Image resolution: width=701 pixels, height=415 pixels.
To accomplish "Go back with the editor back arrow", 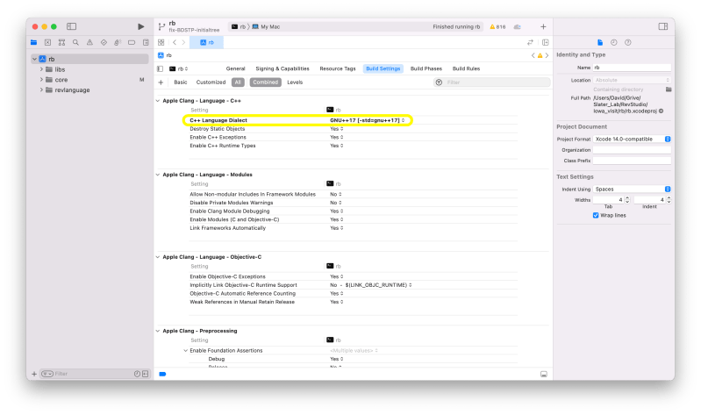I will coord(175,42).
